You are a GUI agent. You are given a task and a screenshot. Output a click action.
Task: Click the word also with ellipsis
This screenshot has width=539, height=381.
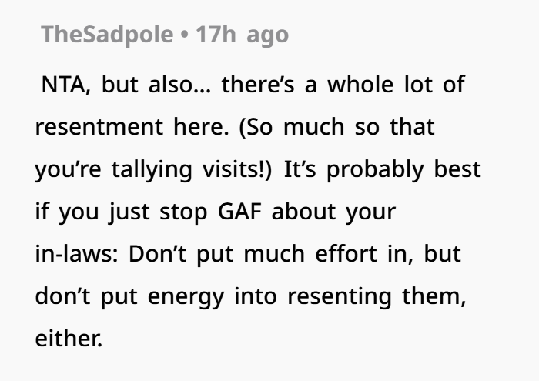(x=180, y=85)
